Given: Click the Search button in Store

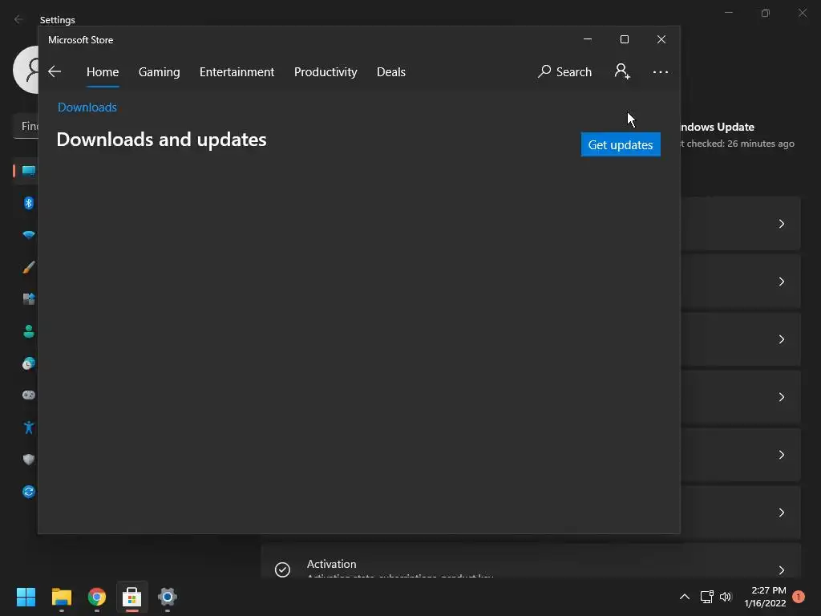Looking at the screenshot, I should pos(565,71).
